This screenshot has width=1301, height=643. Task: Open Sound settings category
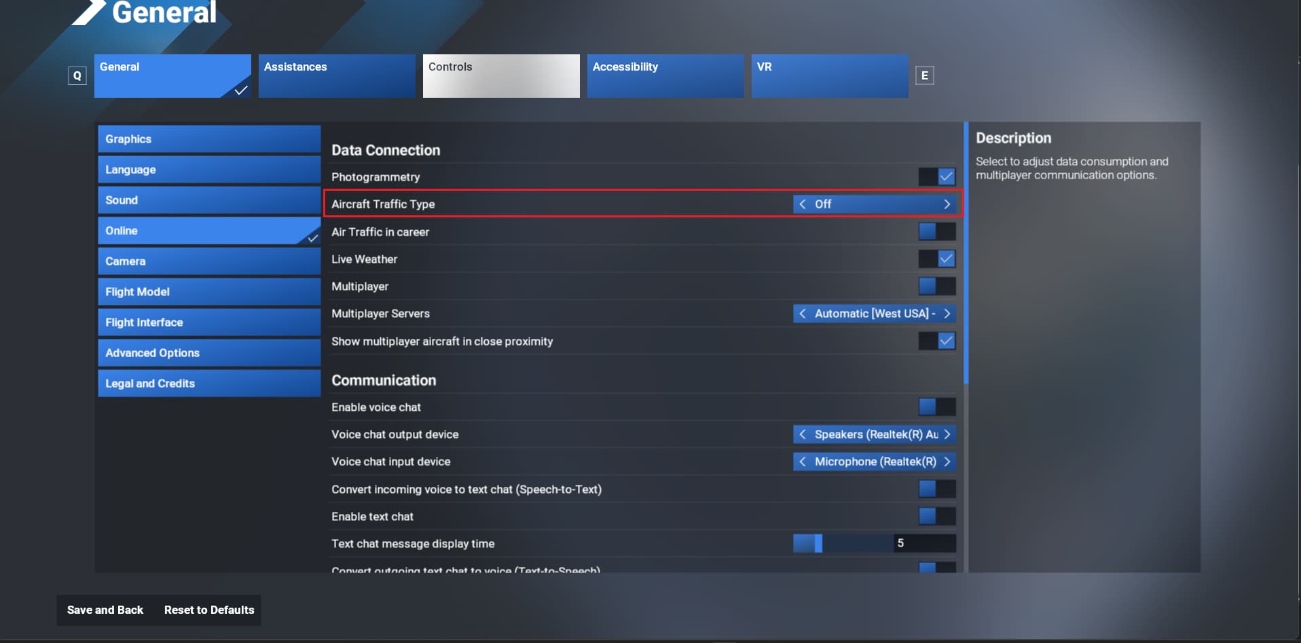[209, 200]
